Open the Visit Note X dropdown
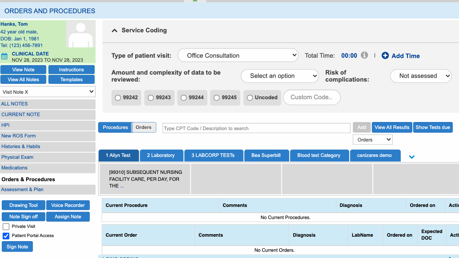This screenshot has width=459, height=258. tap(48, 92)
